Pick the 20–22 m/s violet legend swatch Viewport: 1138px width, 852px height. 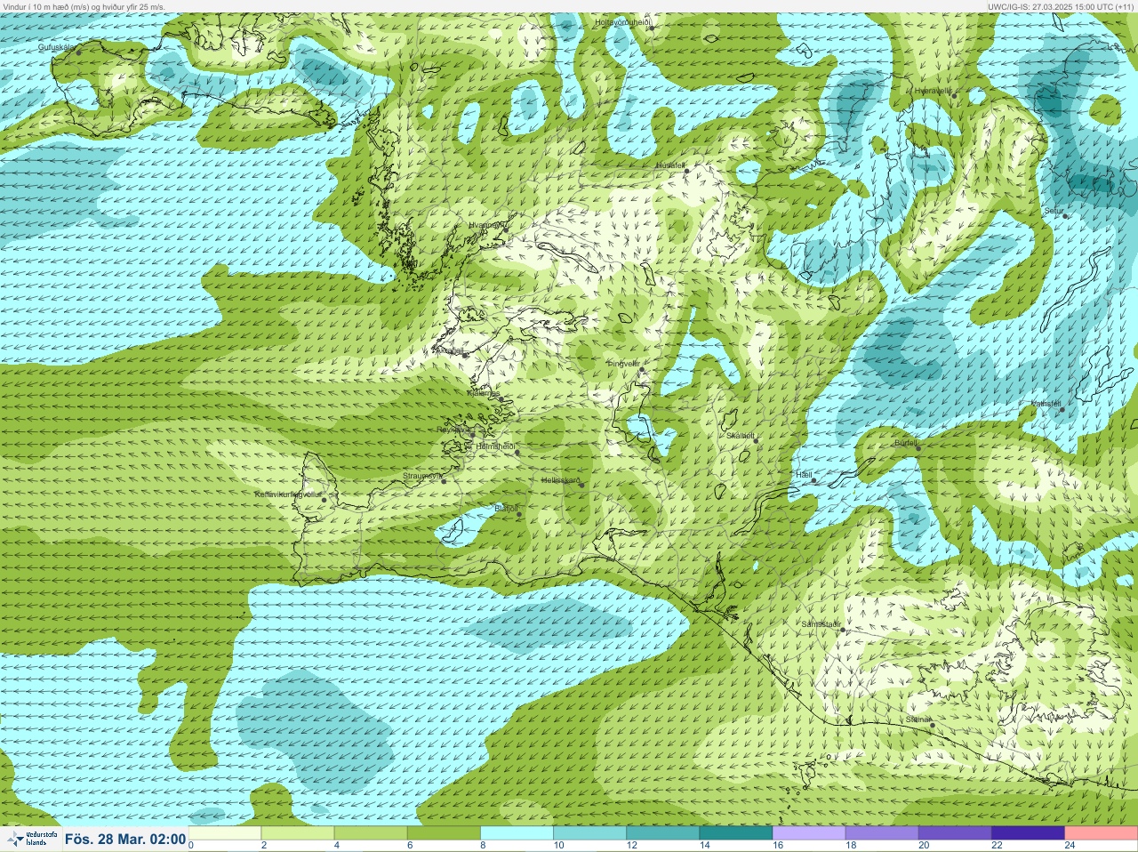coord(955,833)
